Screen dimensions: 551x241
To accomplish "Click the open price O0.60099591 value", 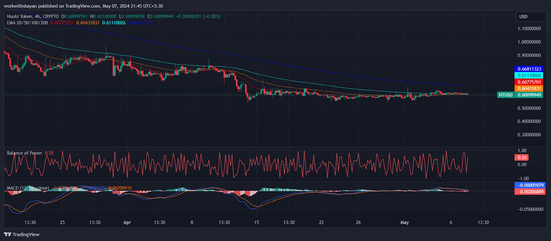I will [74, 16].
